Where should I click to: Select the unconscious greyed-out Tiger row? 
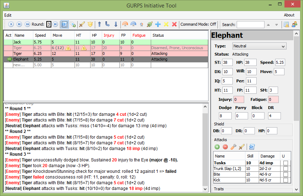[x=106, y=48]
